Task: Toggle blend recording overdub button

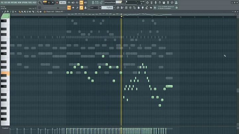Action: point(81,3)
